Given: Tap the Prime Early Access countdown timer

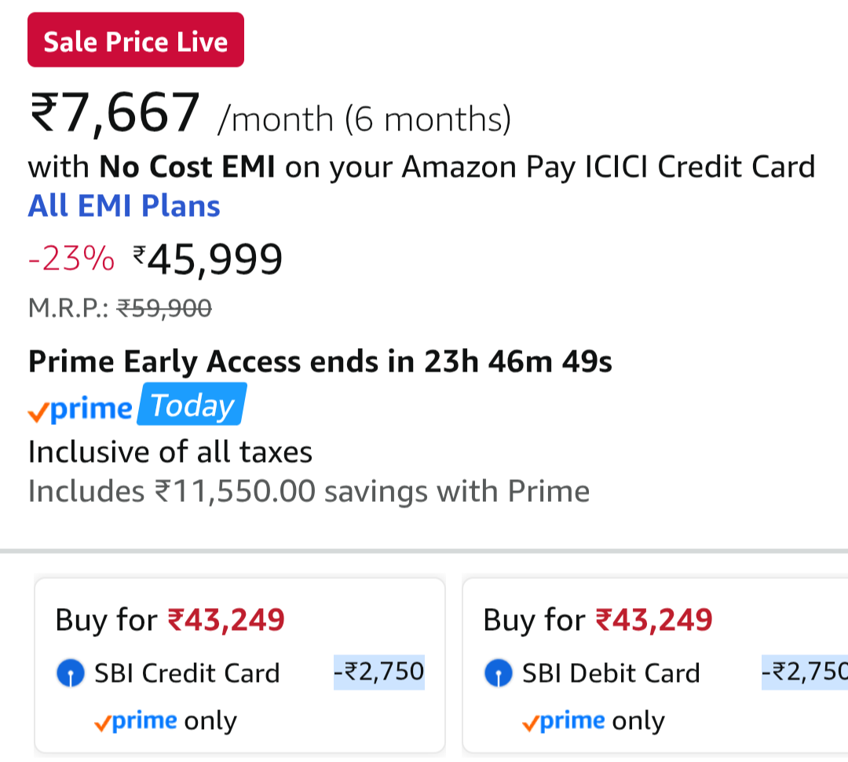Looking at the screenshot, I should coord(518,362).
